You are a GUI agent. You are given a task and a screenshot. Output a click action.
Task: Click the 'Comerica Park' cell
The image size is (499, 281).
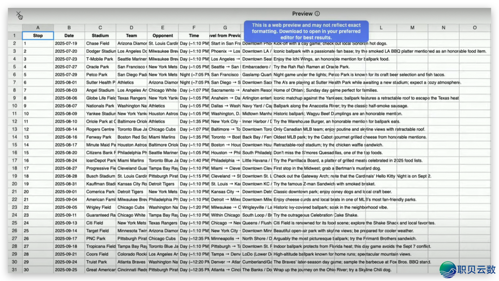100,191
